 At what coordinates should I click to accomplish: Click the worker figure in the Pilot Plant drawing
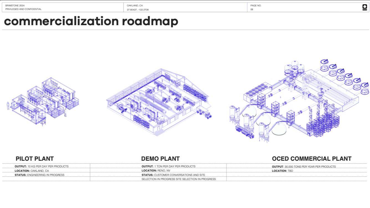8,106
